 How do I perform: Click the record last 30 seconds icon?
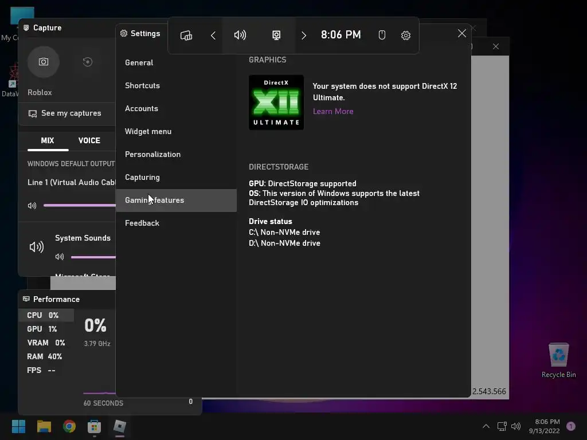point(87,62)
